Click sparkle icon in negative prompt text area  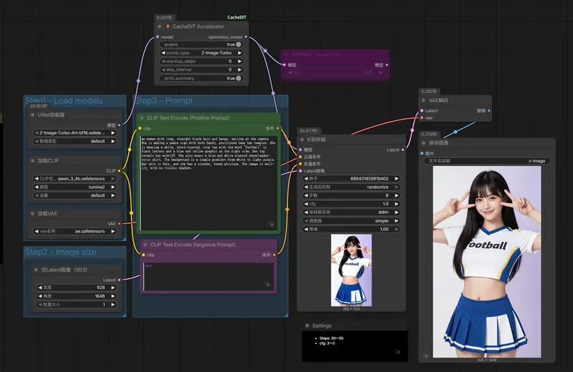coord(267,284)
